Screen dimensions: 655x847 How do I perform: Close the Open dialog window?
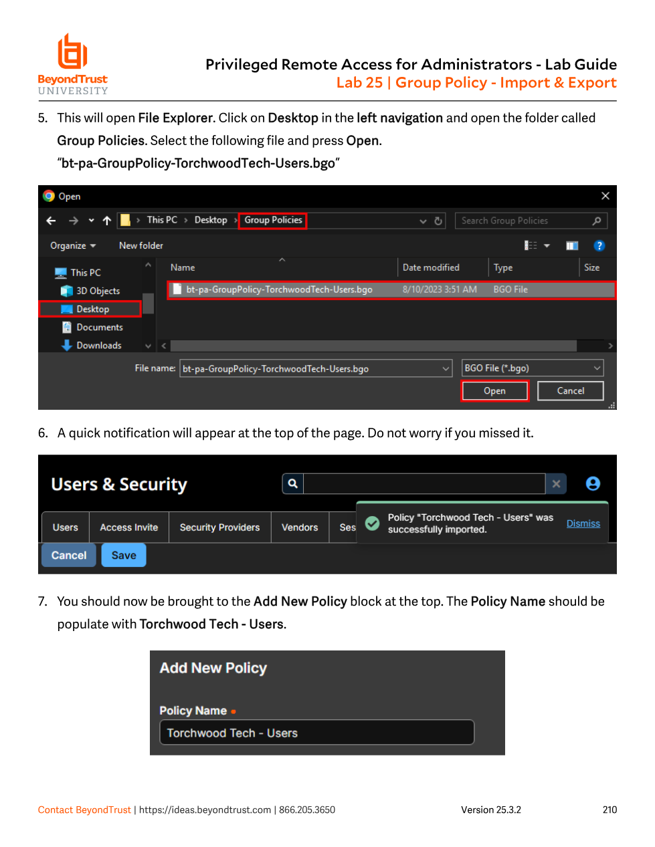[605, 196]
